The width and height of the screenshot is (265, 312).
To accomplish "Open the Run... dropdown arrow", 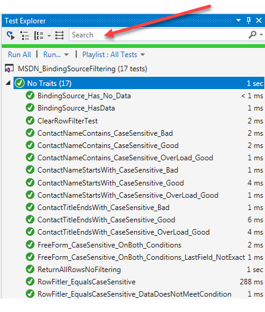I will [x=66, y=55].
